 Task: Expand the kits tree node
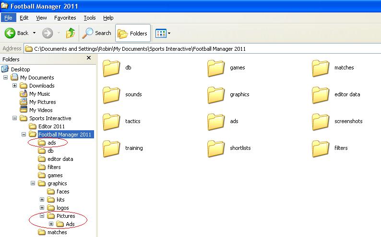coord(42,200)
